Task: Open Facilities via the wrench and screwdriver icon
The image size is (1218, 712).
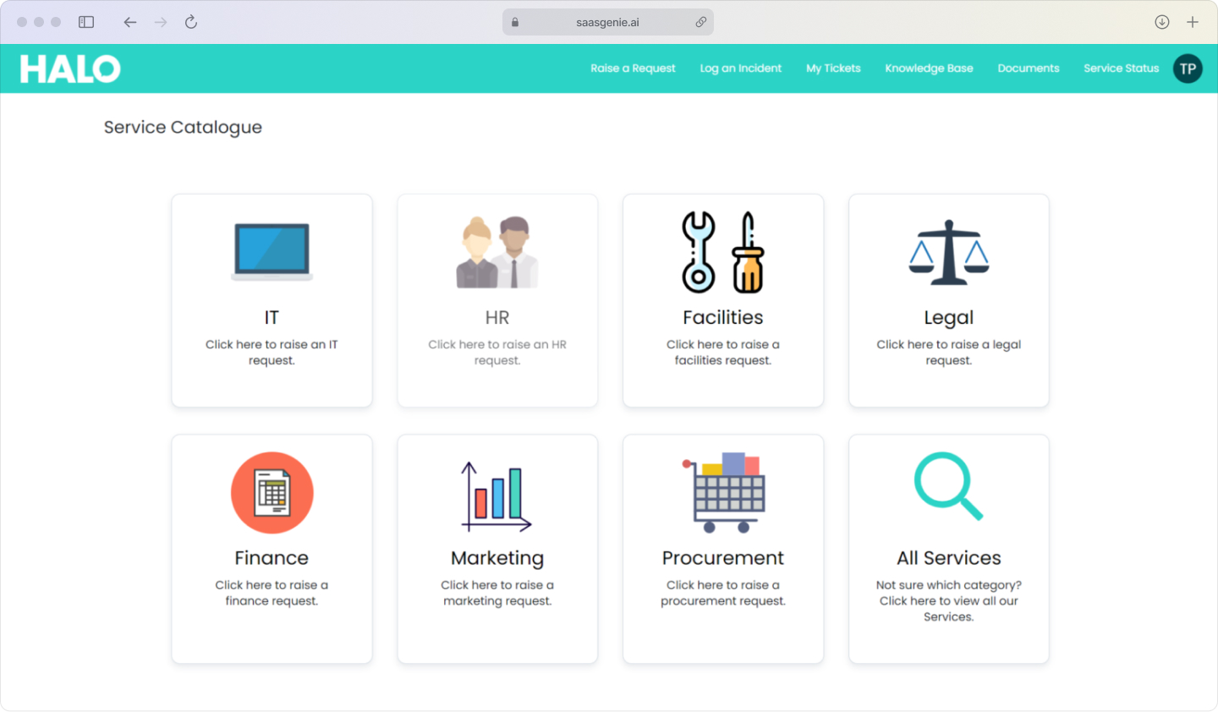Action: tap(723, 250)
